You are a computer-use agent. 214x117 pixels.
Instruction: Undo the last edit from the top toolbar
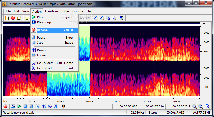(x=82, y=18)
